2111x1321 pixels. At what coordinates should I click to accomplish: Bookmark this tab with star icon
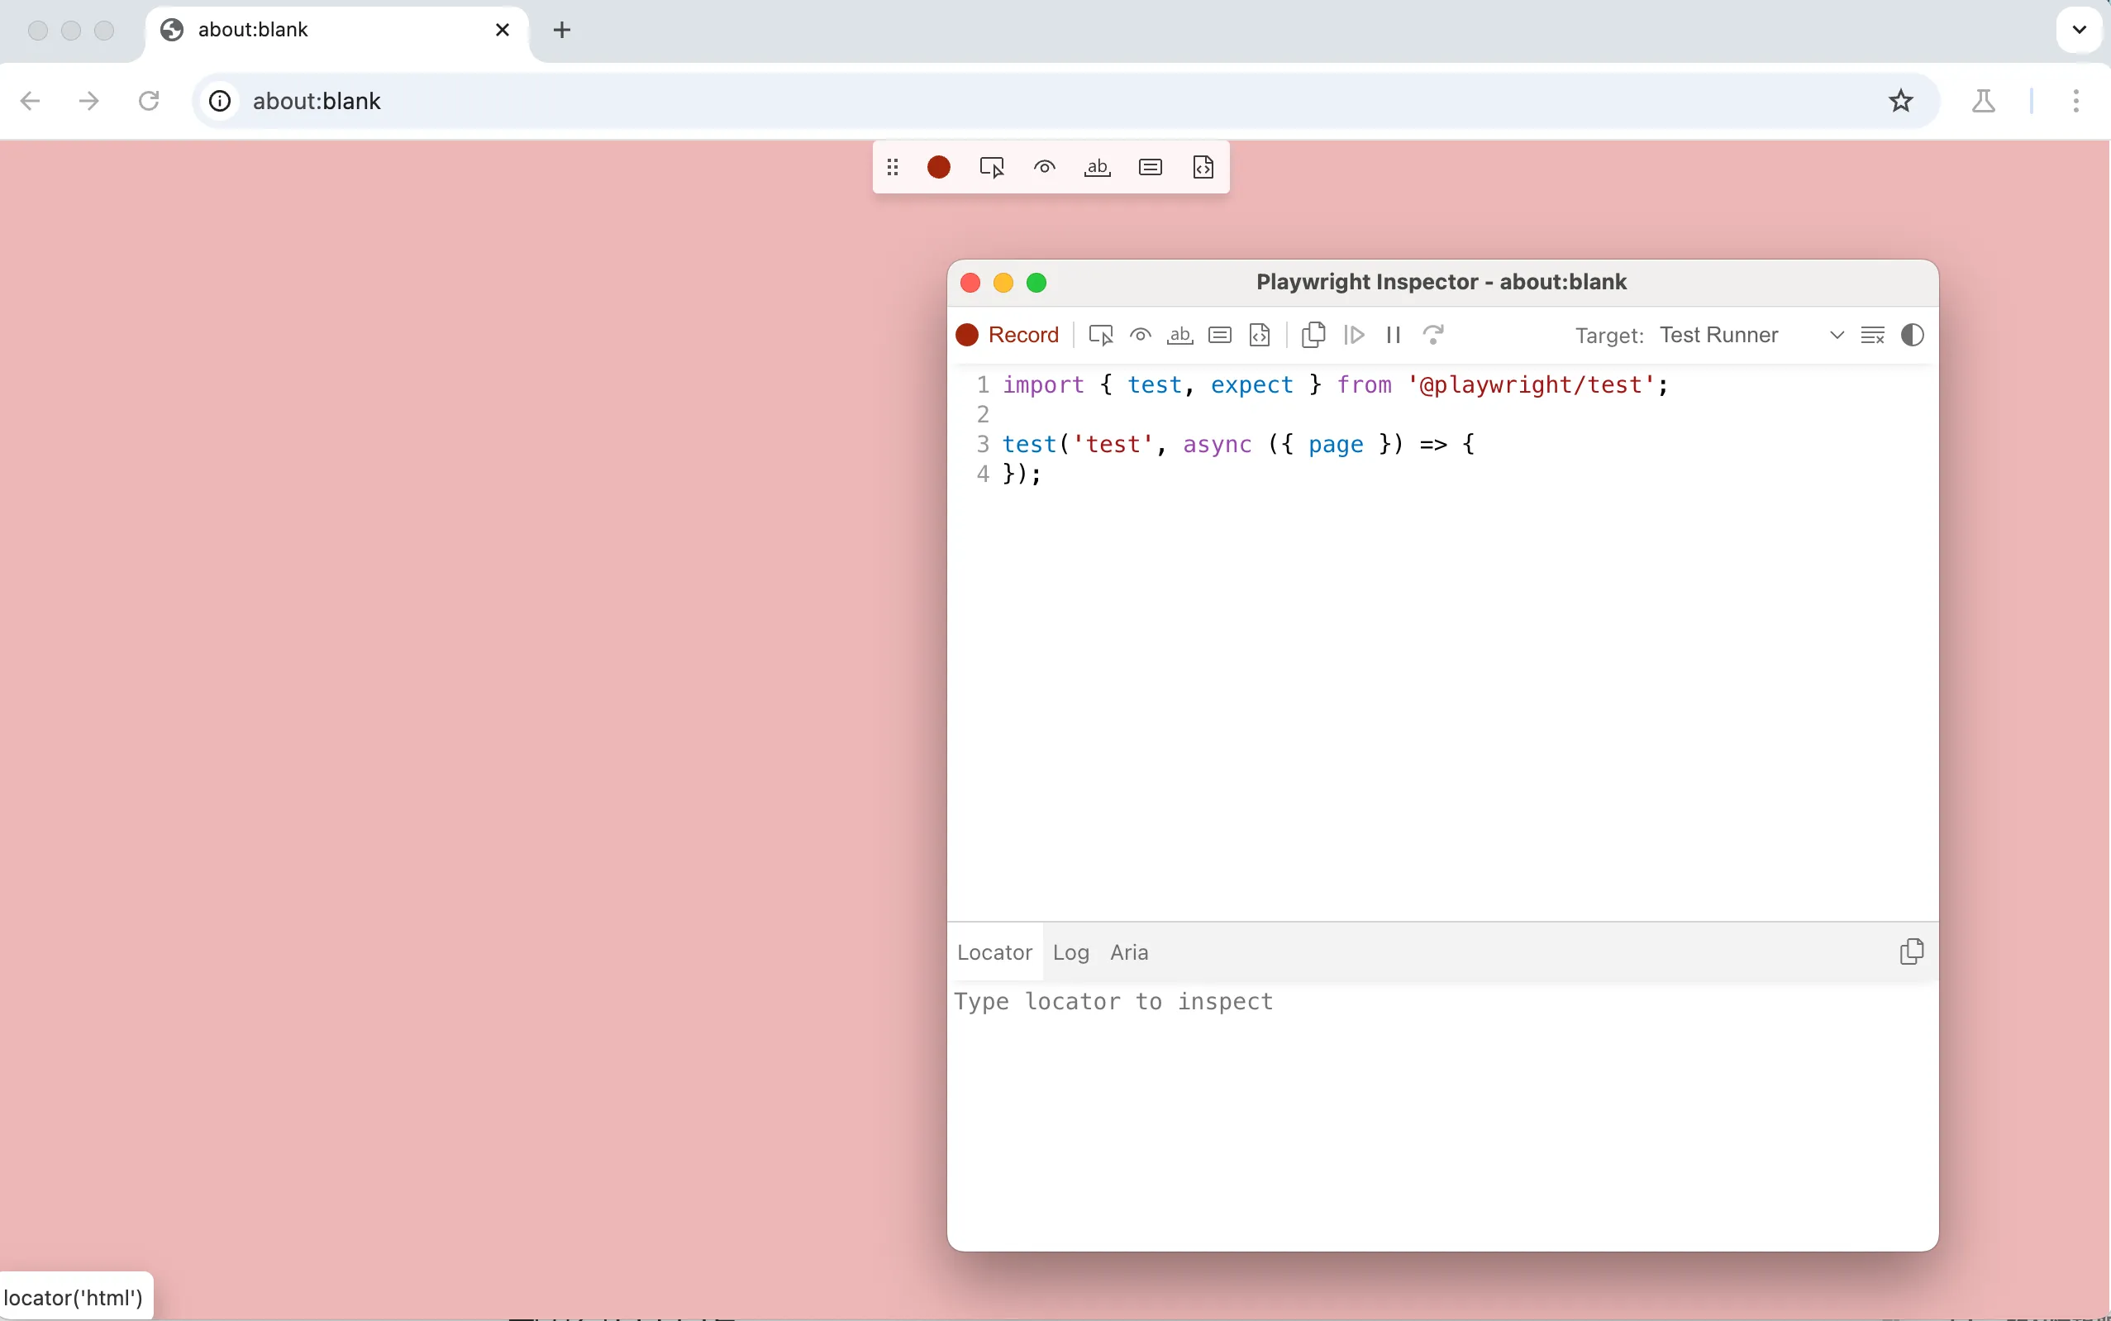click(x=1901, y=102)
